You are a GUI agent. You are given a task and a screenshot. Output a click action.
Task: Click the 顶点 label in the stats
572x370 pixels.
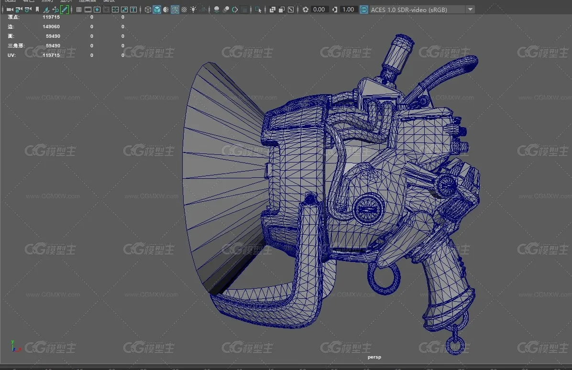(13, 17)
